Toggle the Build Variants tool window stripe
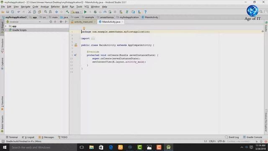 coord(2,124)
